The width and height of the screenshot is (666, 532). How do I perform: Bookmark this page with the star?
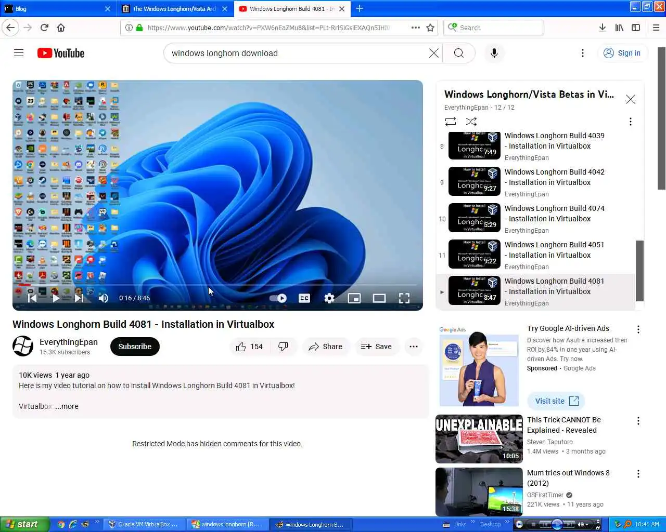click(430, 28)
